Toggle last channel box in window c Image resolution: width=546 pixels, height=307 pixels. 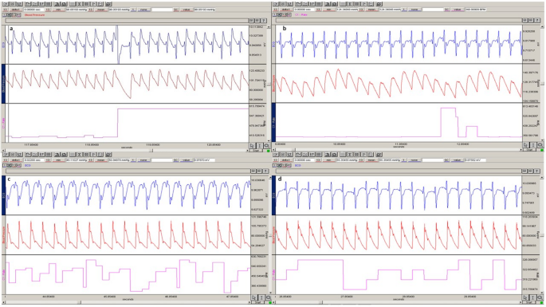(x=18, y=165)
